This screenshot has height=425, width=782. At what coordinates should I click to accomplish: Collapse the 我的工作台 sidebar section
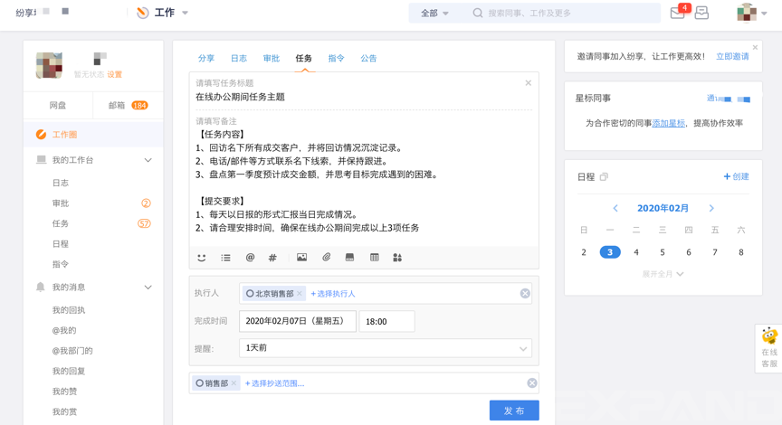pyautogui.click(x=148, y=160)
